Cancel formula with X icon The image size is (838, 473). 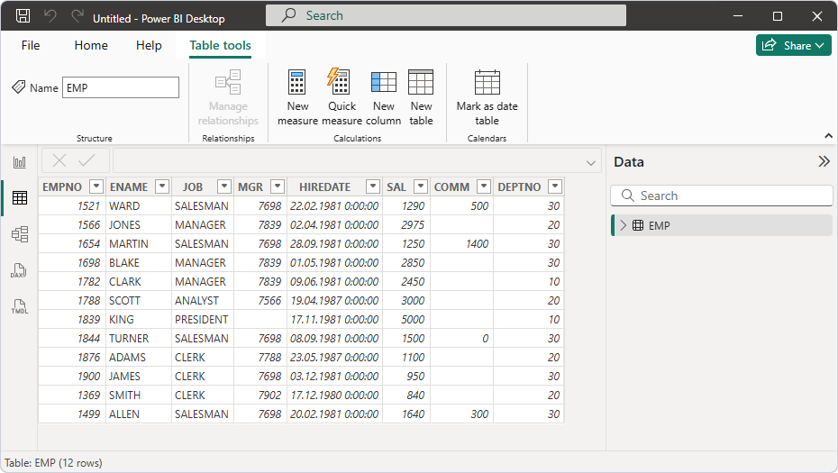tap(59, 160)
